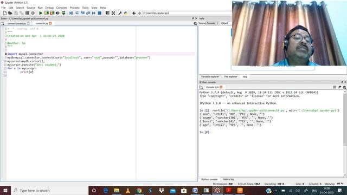Stop debugging with the blue square
This screenshot has width=347, height=195.
point(100,13)
